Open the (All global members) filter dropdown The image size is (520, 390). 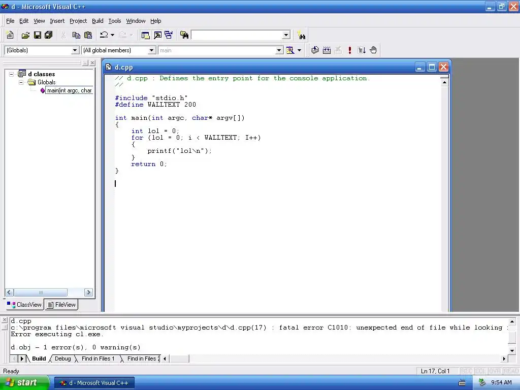tap(151, 50)
